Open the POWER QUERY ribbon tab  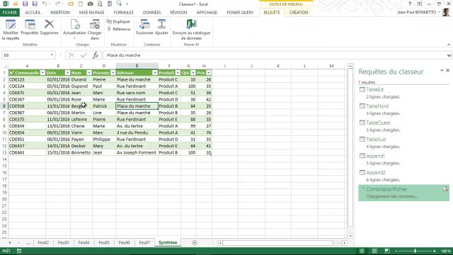pos(240,13)
